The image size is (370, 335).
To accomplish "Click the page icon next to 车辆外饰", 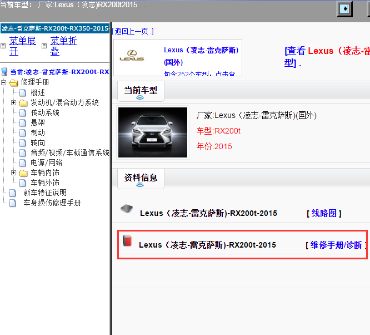I will click(23, 183).
